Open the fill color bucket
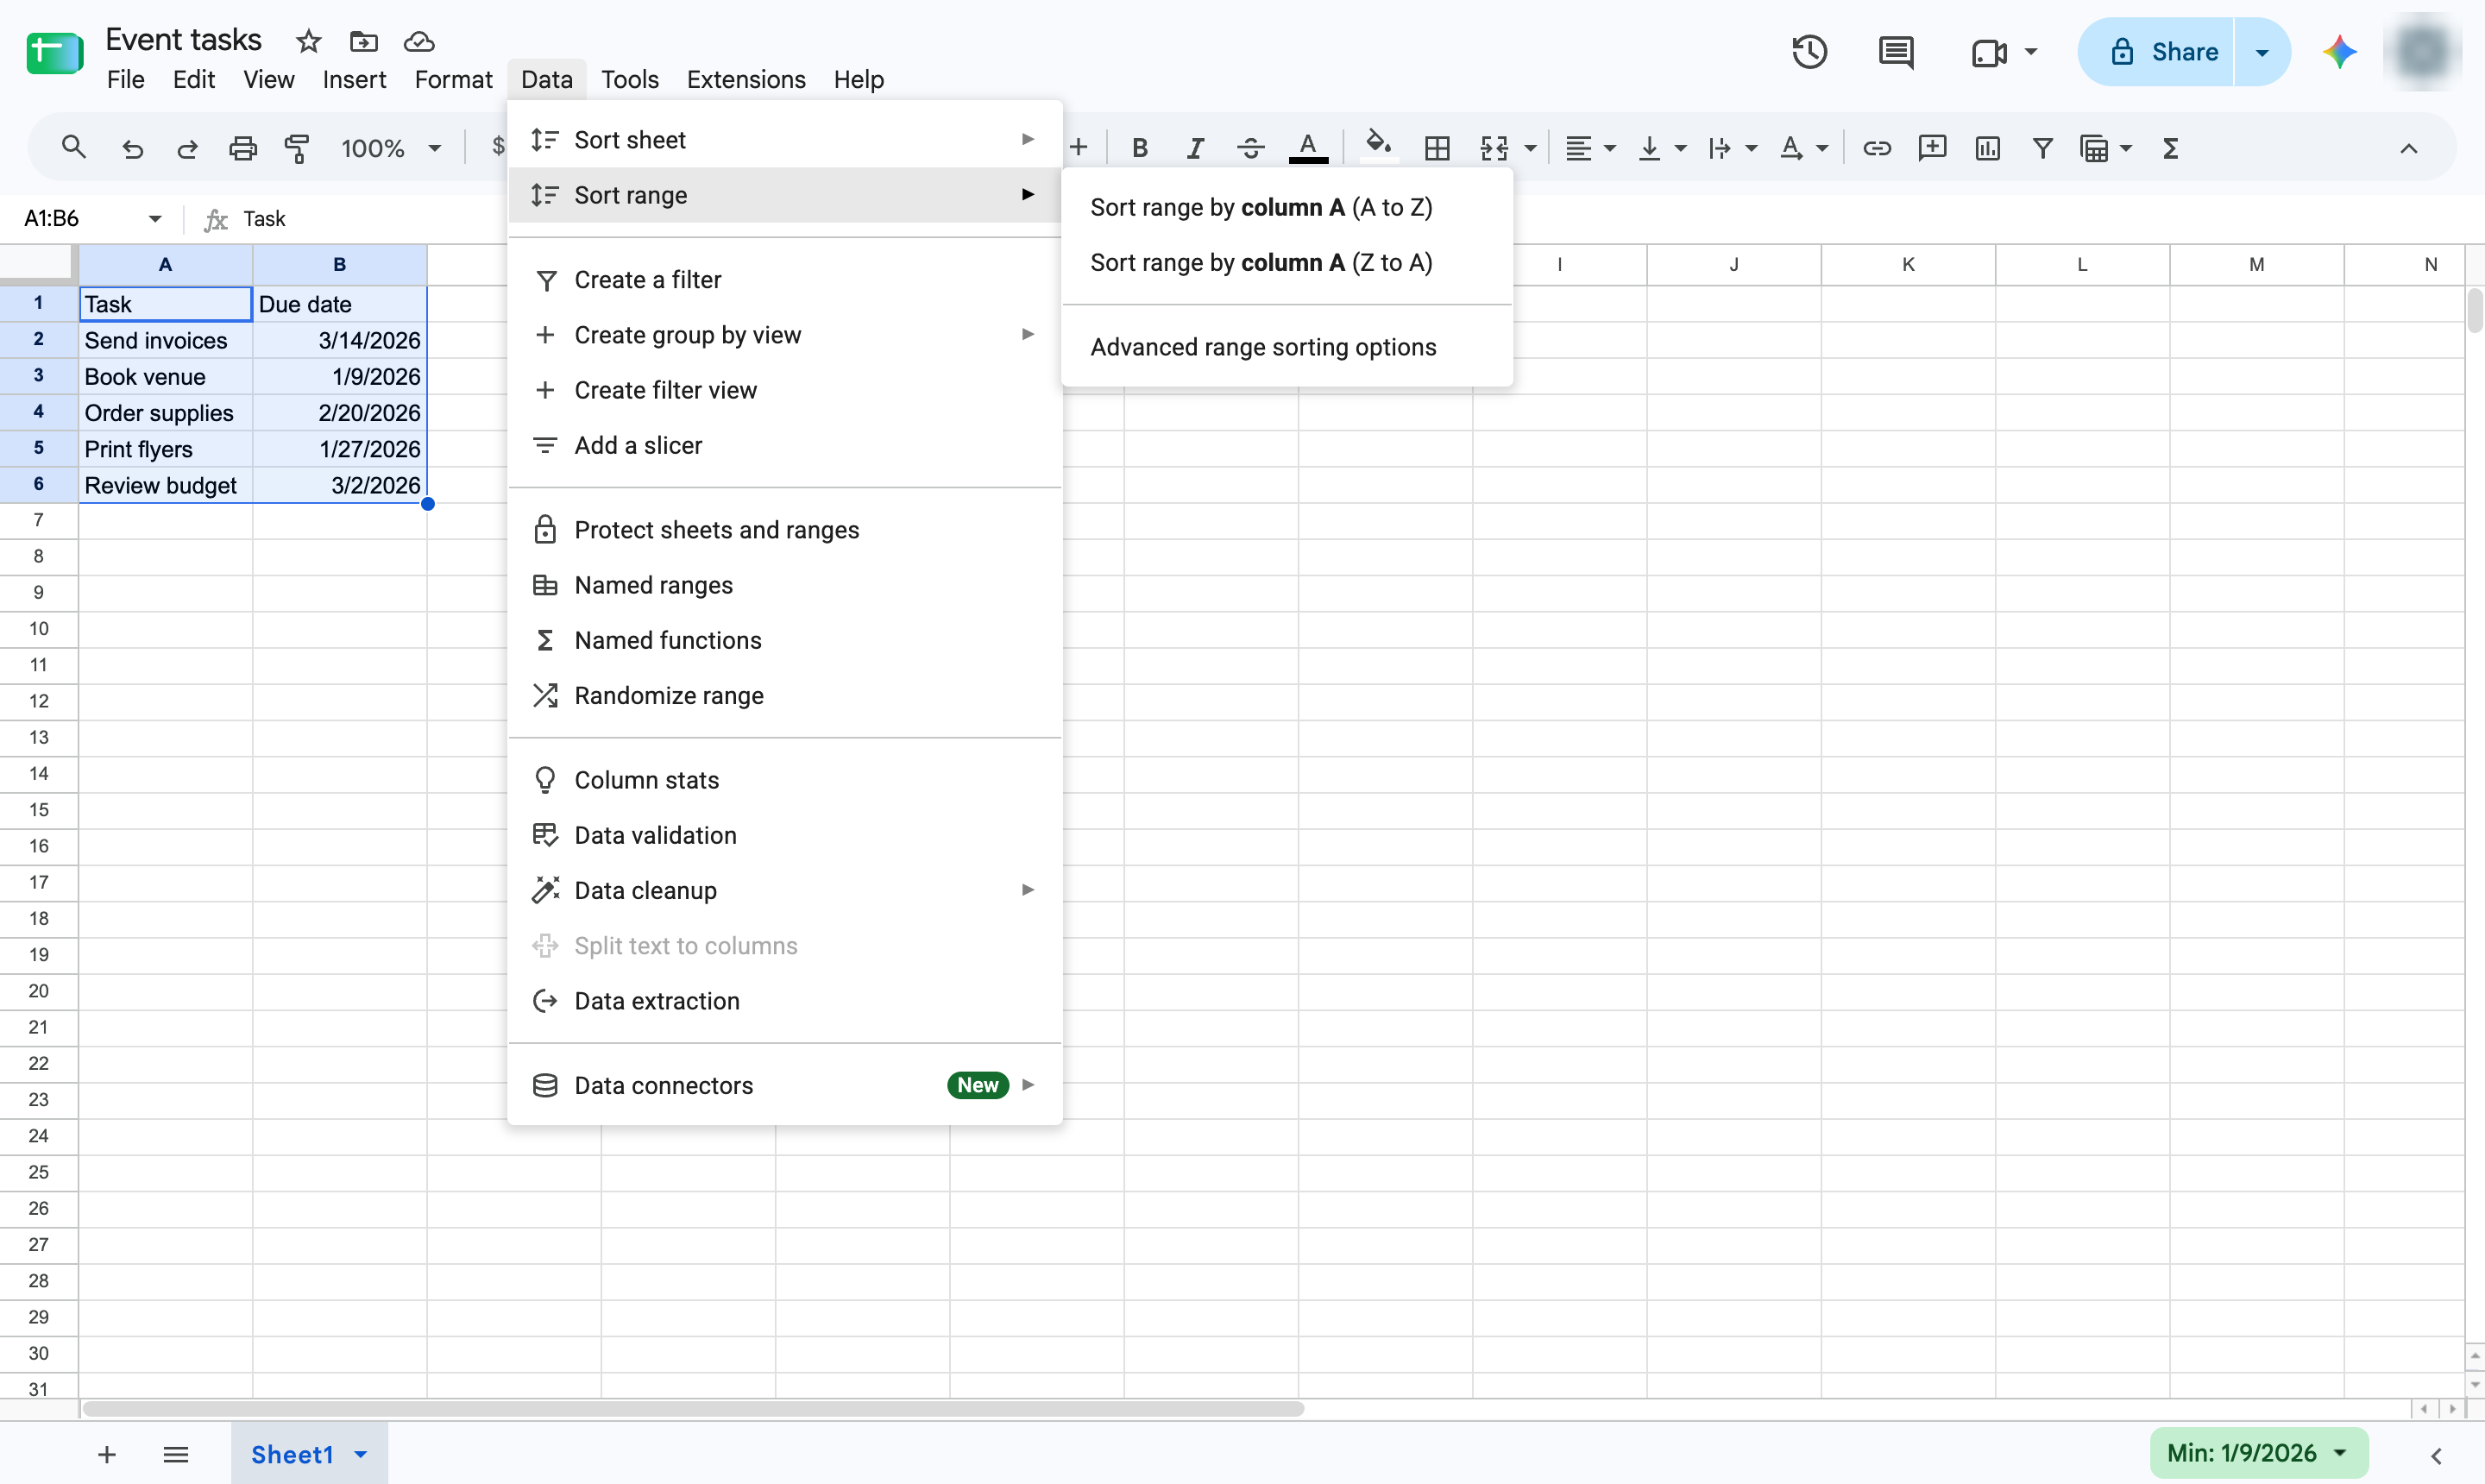 point(1378,146)
